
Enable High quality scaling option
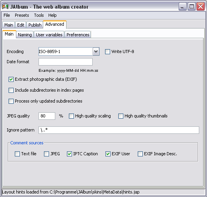pyautogui.click(x=71, y=116)
